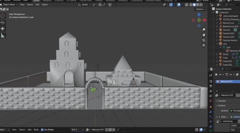Viewport: 240px width, 133px height.
Task: Click the zoom magnifier viewport icon
Action: click(x=204, y=30)
